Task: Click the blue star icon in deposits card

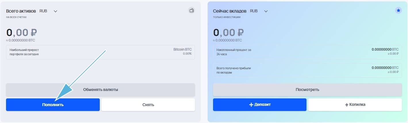Action: pyautogui.click(x=399, y=11)
